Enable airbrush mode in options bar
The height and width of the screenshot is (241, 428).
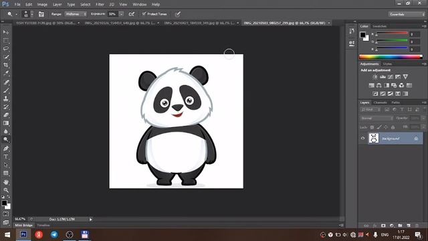(x=132, y=14)
